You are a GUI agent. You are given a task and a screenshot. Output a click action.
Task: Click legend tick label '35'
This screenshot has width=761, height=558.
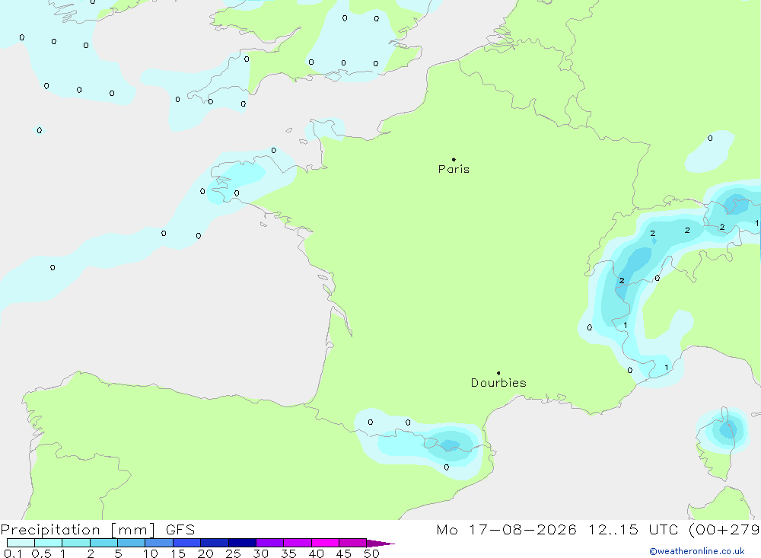pyautogui.click(x=288, y=553)
